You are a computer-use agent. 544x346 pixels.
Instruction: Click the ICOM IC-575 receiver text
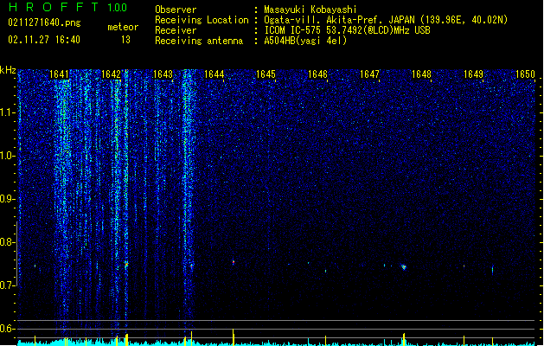click(347, 30)
